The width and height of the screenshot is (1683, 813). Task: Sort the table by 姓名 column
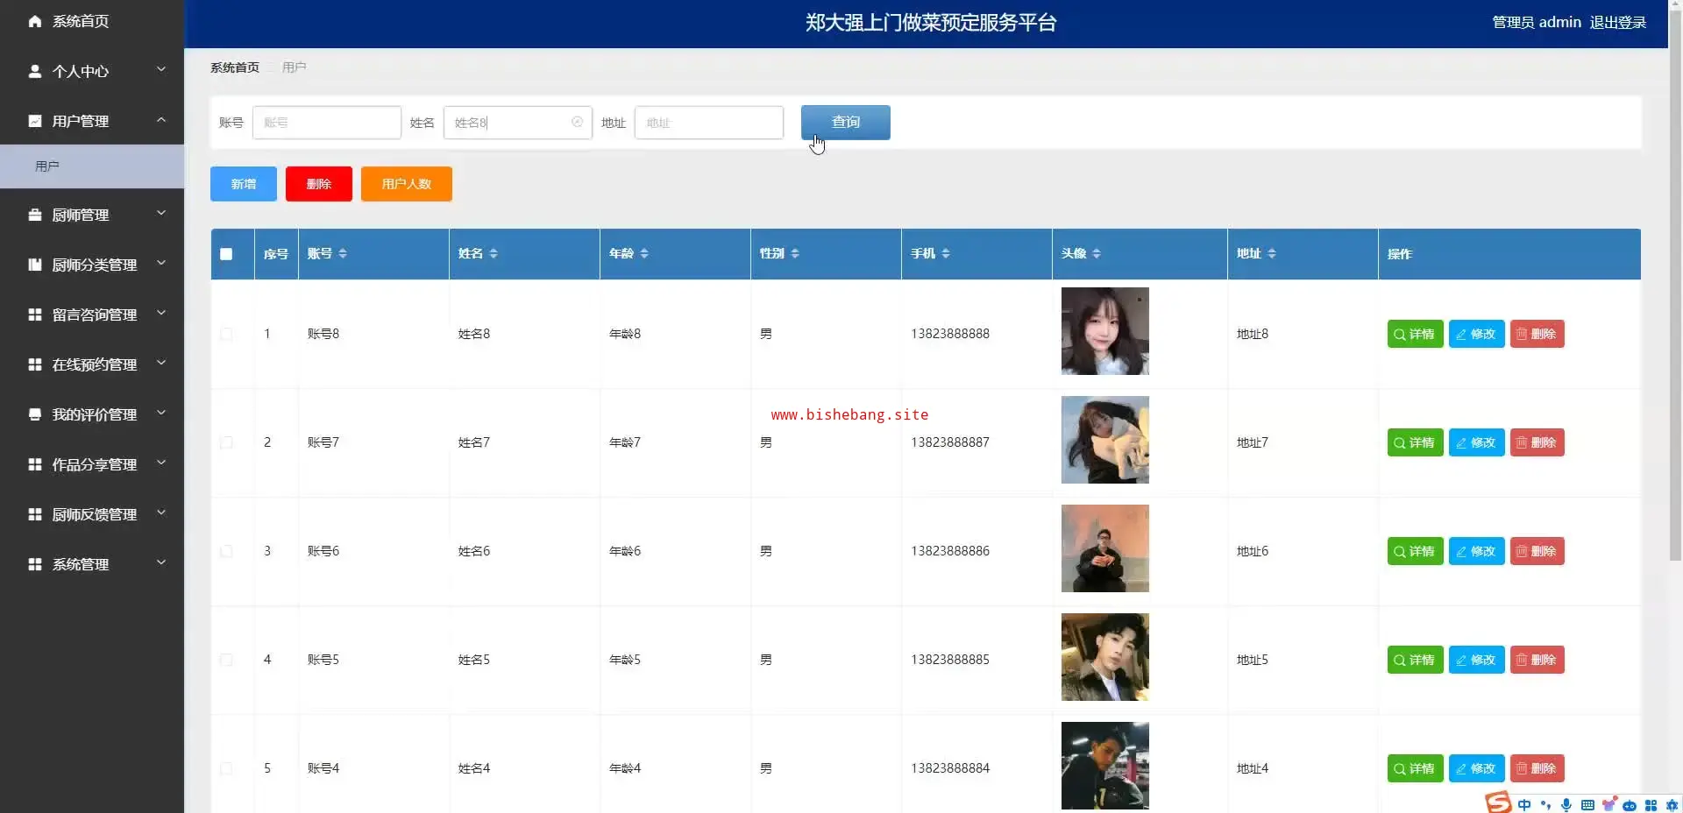494,253
